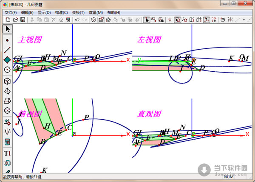Click the 左视图 label
This screenshot has width=255, height=182.
tap(149, 39)
